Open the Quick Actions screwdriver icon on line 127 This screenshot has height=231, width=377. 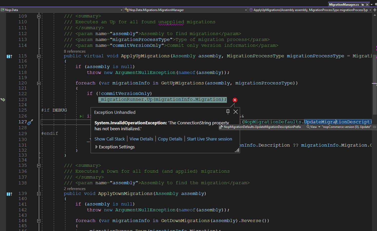point(30,123)
